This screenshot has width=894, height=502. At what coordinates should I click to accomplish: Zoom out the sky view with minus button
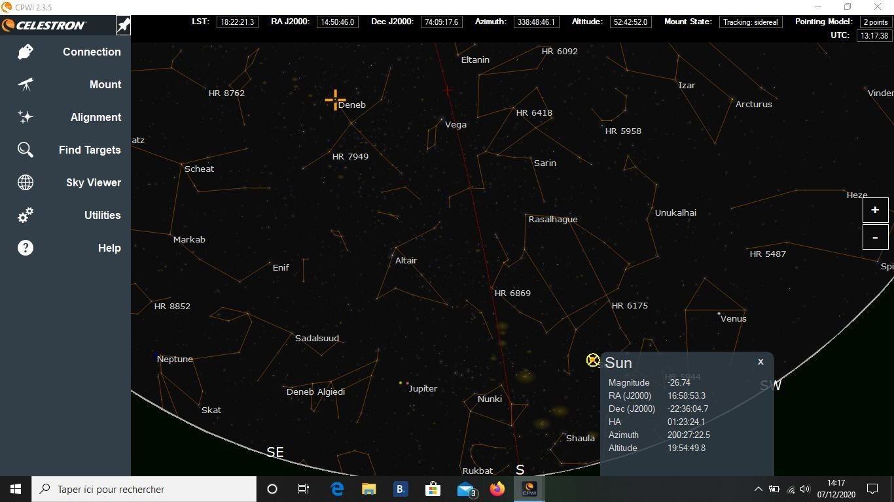pos(875,237)
